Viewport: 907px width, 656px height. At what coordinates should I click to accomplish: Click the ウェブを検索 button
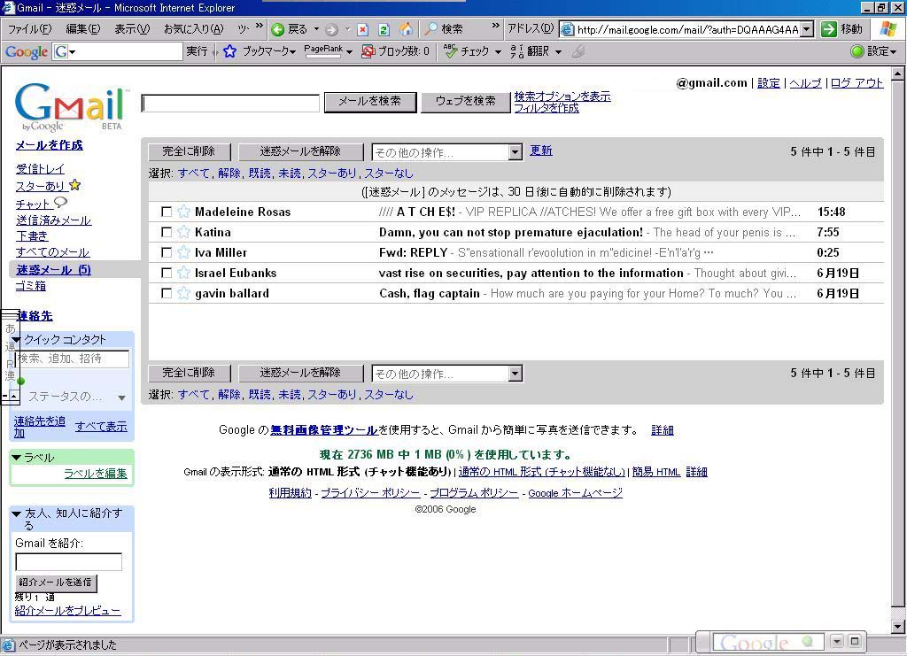coord(466,101)
